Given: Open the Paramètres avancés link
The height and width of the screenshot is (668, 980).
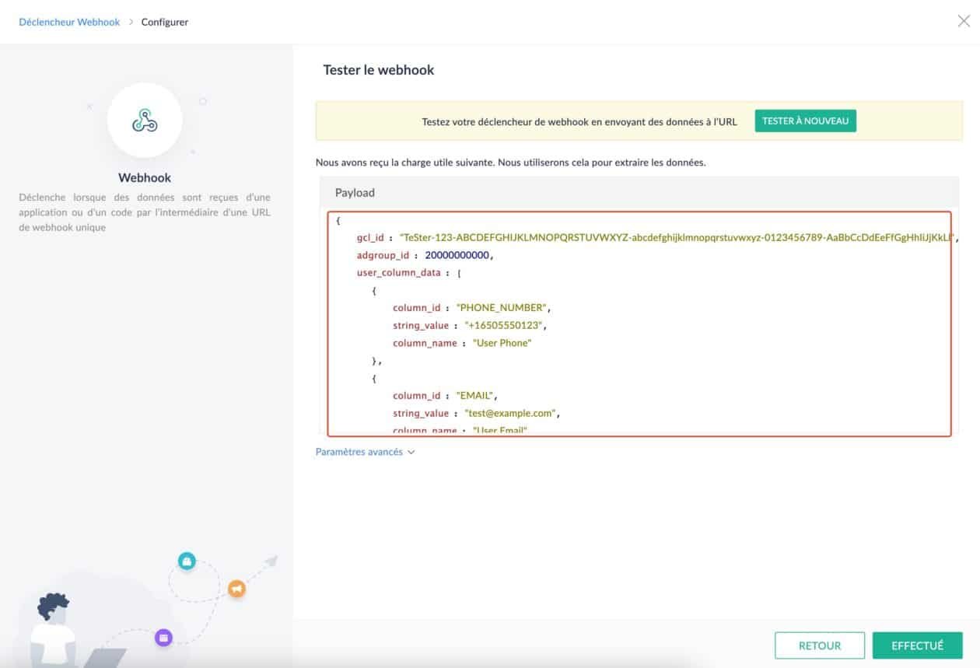Looking at the screenshot, I should 359,452.
